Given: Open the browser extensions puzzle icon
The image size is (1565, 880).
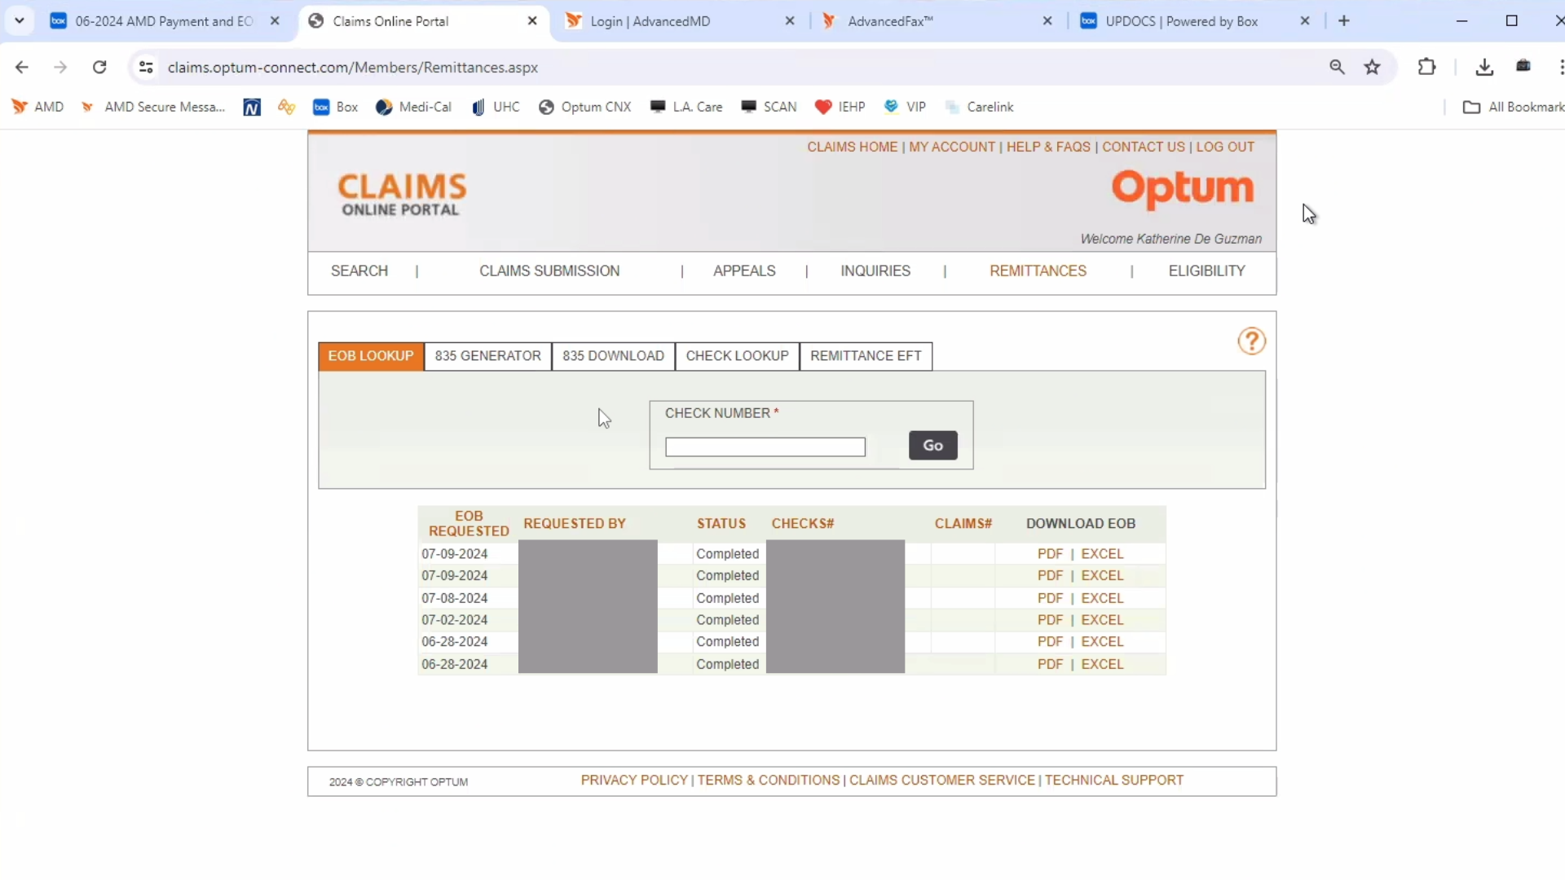Looking at the screenshot, I should (x=1426, y=68).
